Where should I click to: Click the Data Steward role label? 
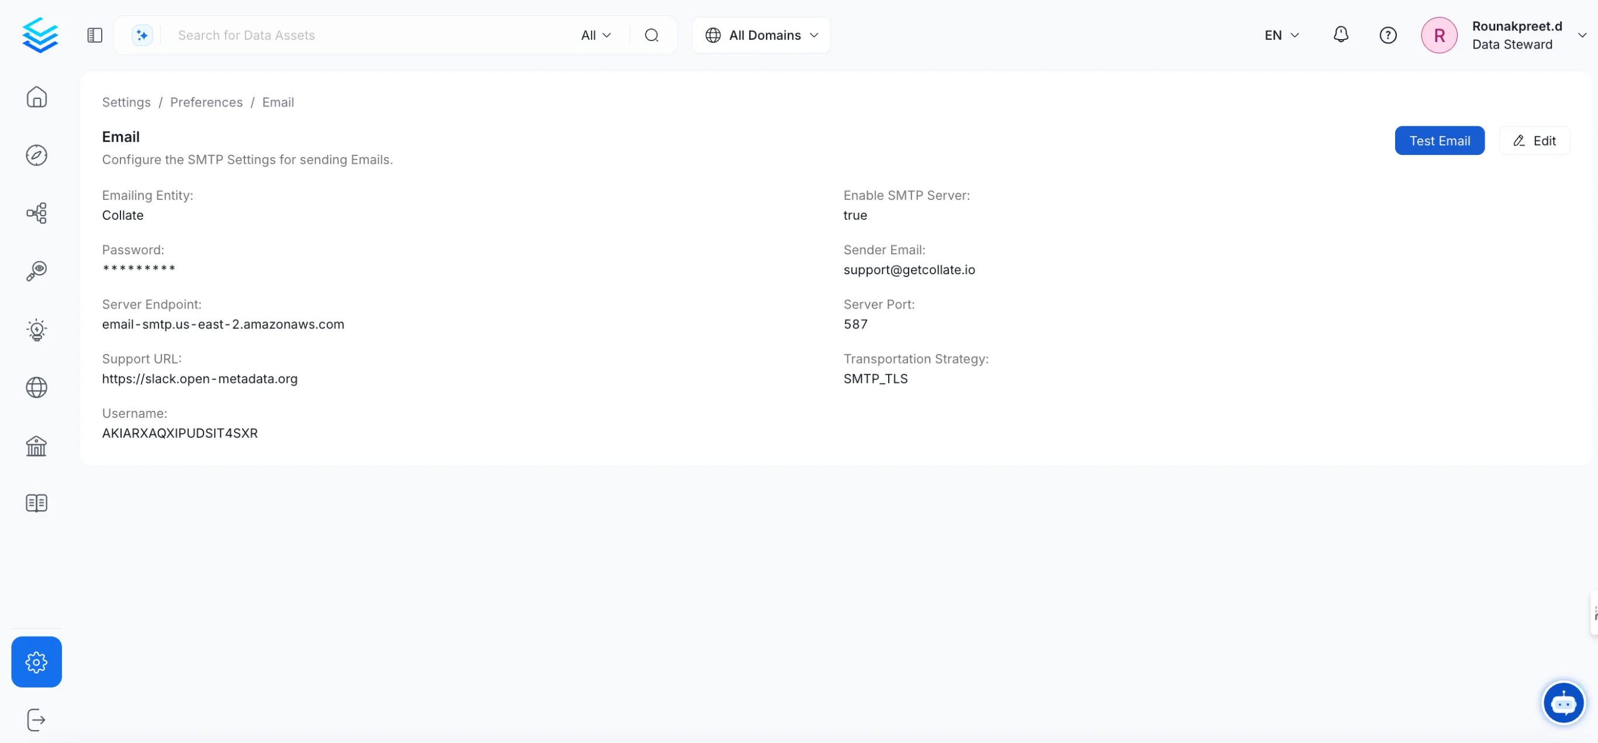tap(1512, 44)
